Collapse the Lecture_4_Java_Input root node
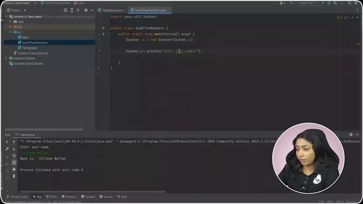 (x=6, y=16)
